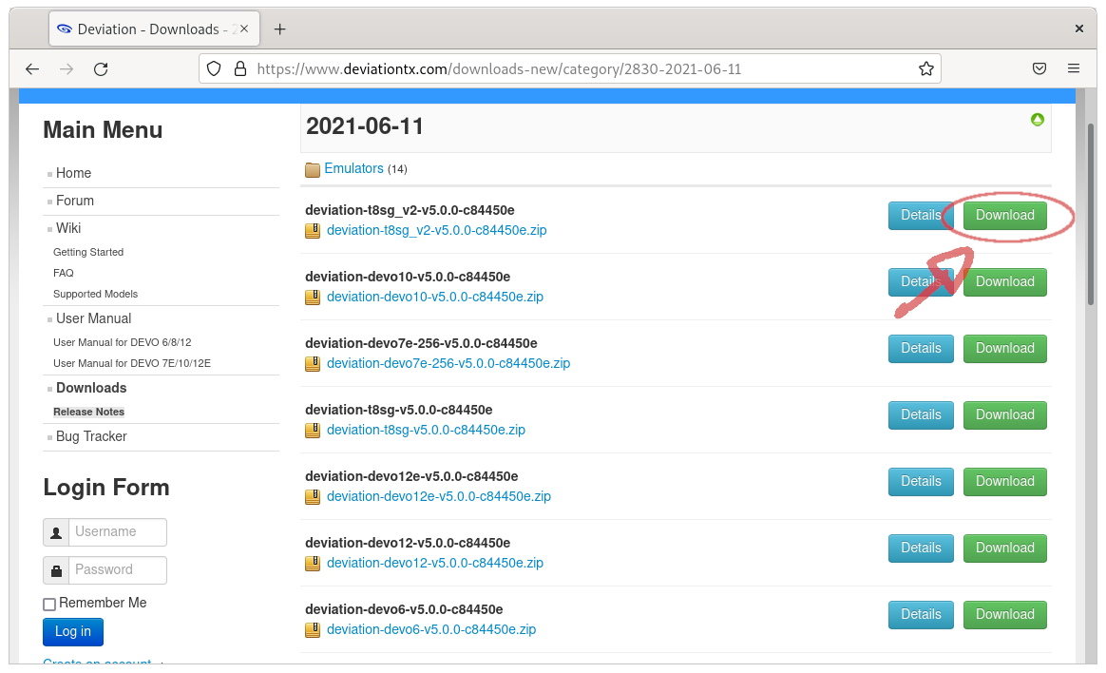The width and height of the screenshot is (1106, 673).
Task: Download deviation-devo10-v5.0.0-c84450e
Action: point(1005,281)
